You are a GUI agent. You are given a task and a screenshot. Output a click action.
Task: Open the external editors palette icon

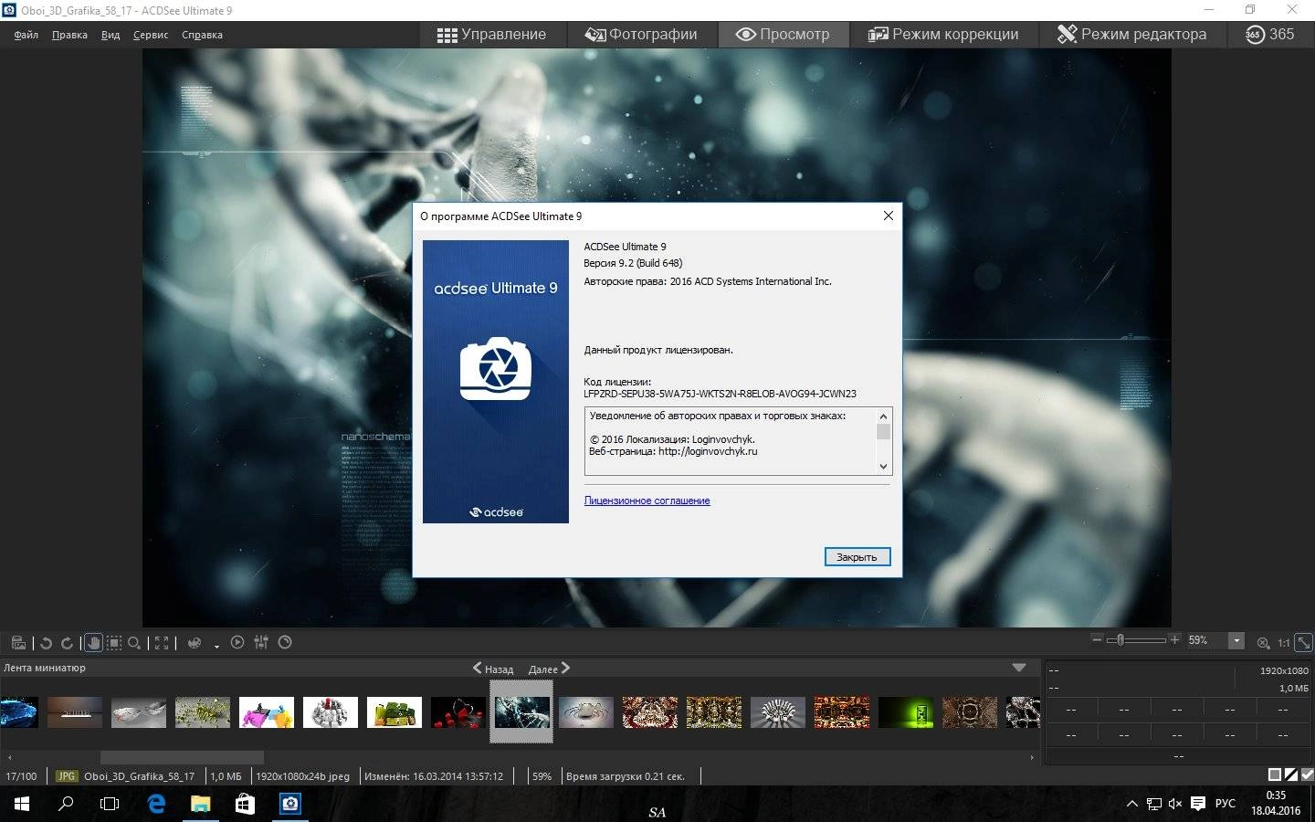click(x=195, y=643)
